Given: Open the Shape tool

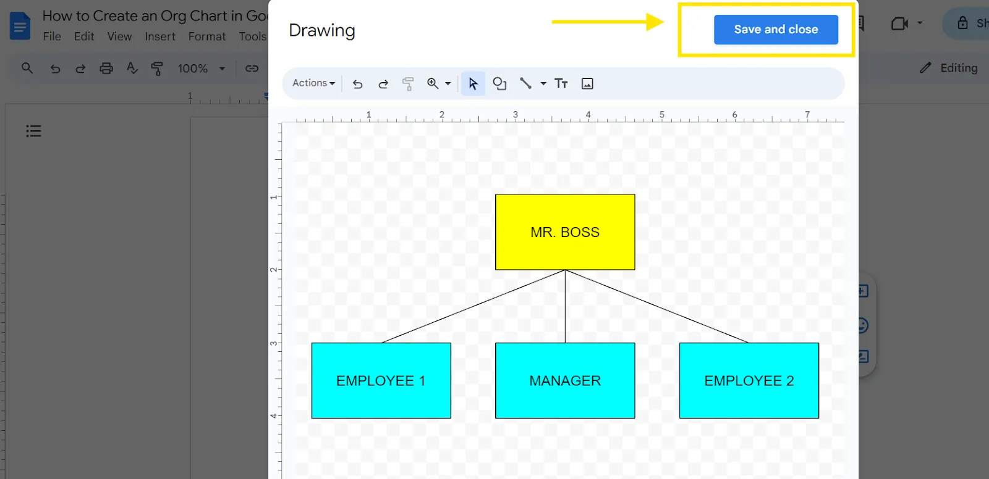Looking at the screenshot, I should click(499, 83).
